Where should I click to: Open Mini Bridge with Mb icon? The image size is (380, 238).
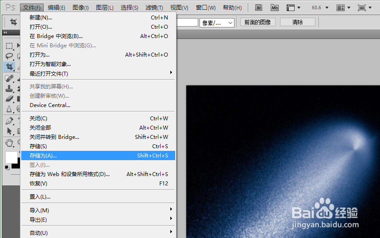click(x=274, y=8)
